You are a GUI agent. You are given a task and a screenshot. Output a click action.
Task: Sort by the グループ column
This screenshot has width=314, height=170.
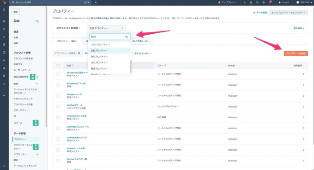click(167, 65)
